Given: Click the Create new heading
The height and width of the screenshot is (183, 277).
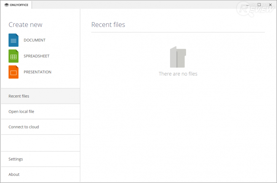Looking at the screenshot, I should click(x=25, y=25).
